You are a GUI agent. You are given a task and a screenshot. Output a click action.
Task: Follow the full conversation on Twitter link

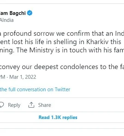tap(35, 90)
